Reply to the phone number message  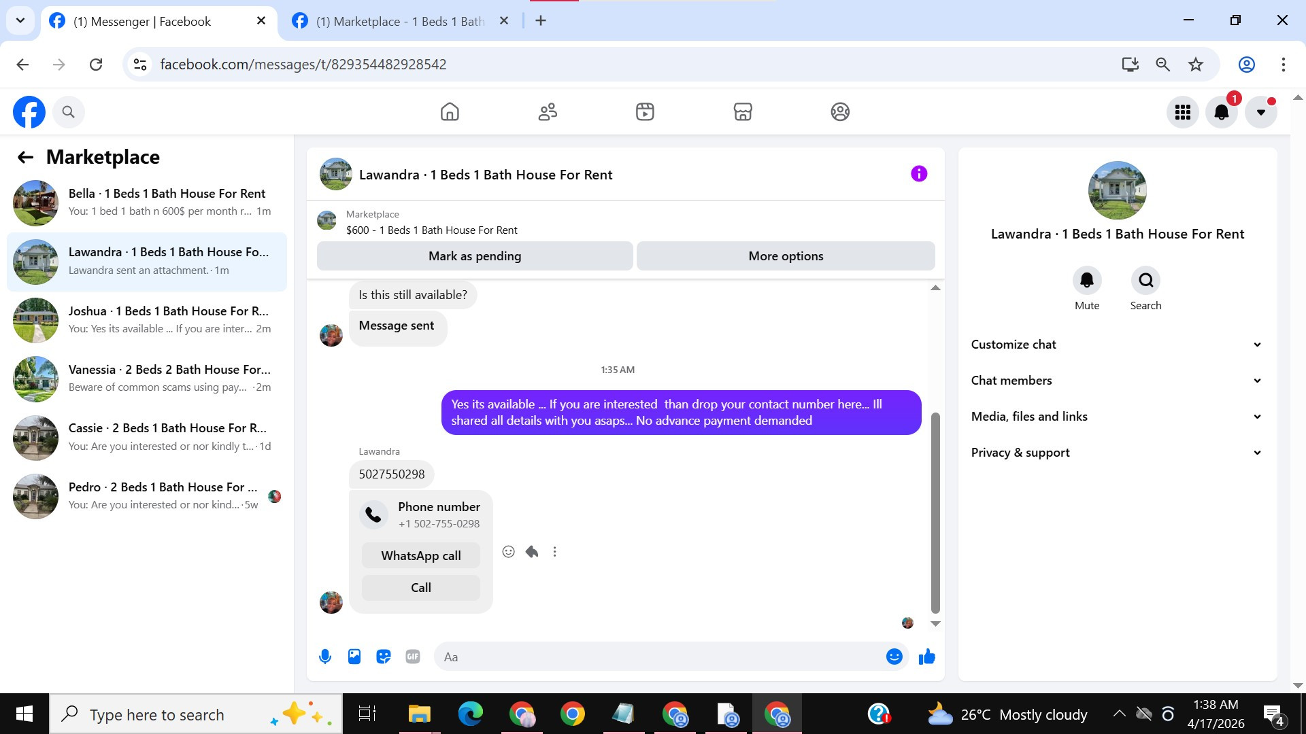point(532,552)
